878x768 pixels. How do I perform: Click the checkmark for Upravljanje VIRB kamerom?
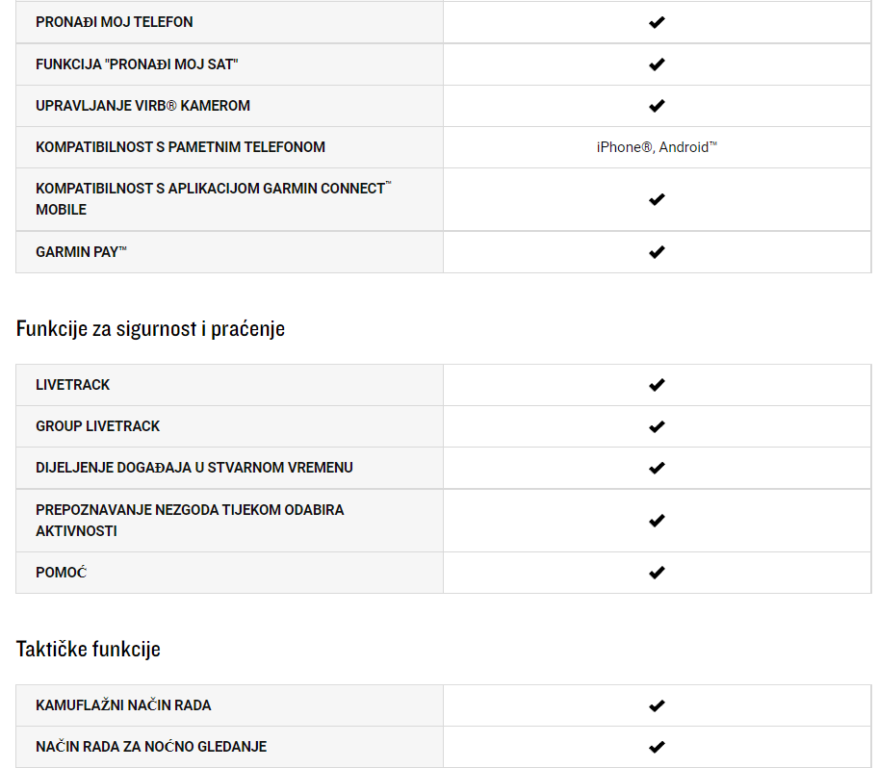657,106
